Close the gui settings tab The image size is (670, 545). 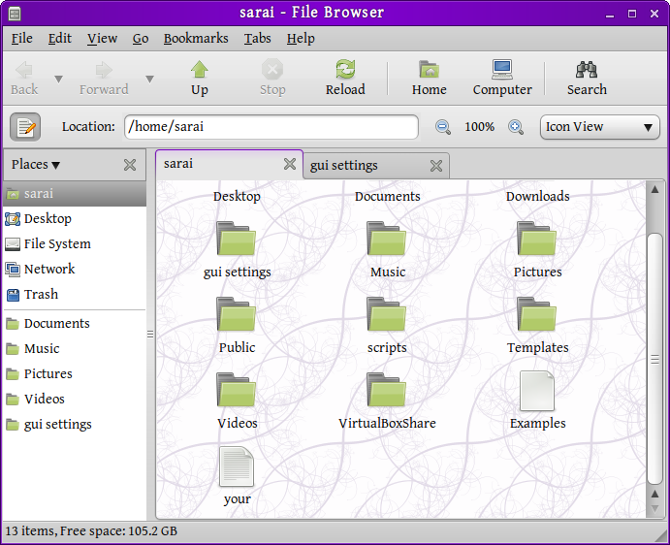[x=436, y=166]
